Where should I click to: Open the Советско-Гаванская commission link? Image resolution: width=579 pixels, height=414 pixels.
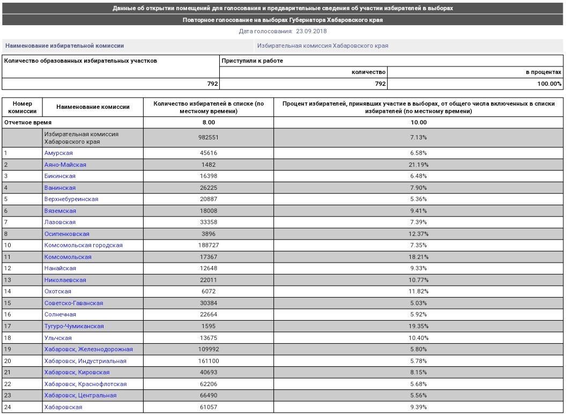tap(73, 303)
